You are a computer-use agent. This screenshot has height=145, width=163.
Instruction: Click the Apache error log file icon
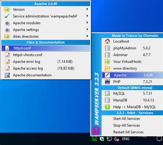pyautogui.click(x=8, y=62)
